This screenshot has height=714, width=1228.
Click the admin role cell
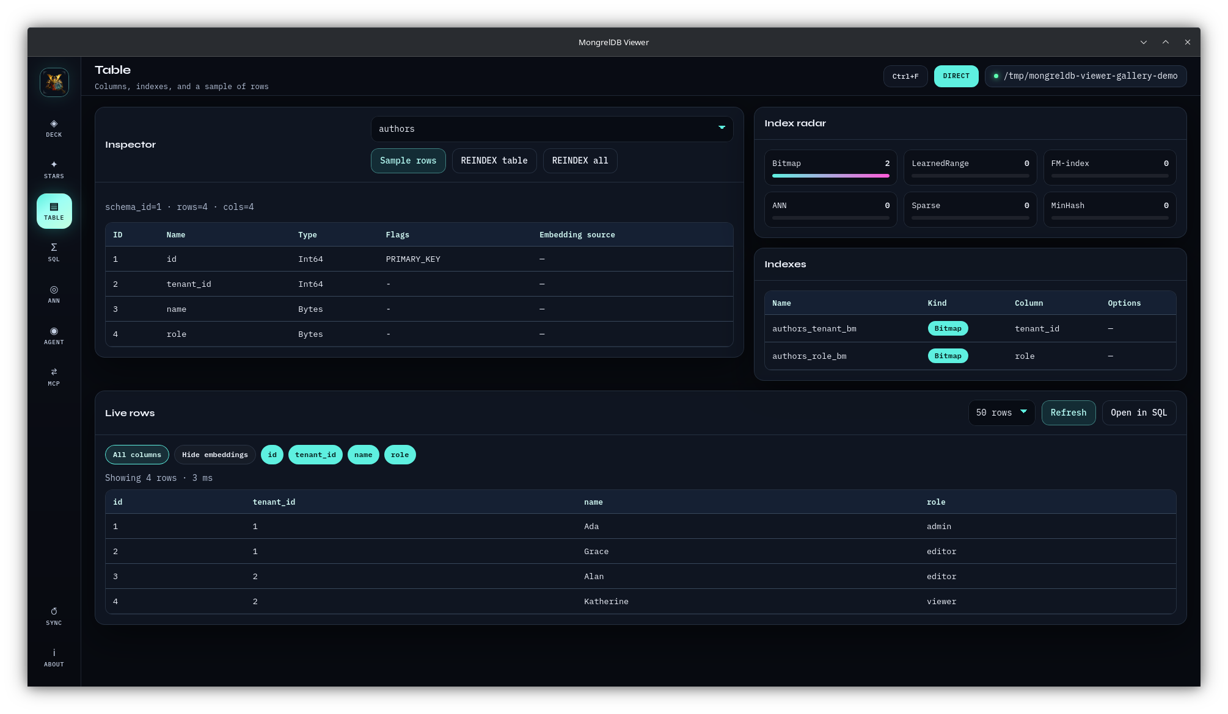[938, 527]
